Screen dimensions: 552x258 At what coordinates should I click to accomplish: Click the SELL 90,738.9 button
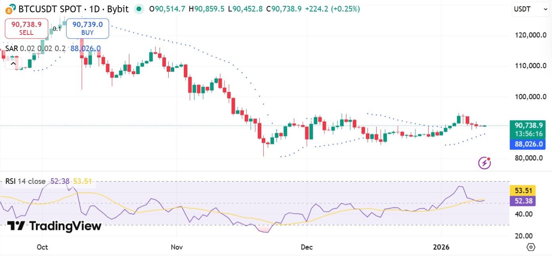[x=26, y=28]
